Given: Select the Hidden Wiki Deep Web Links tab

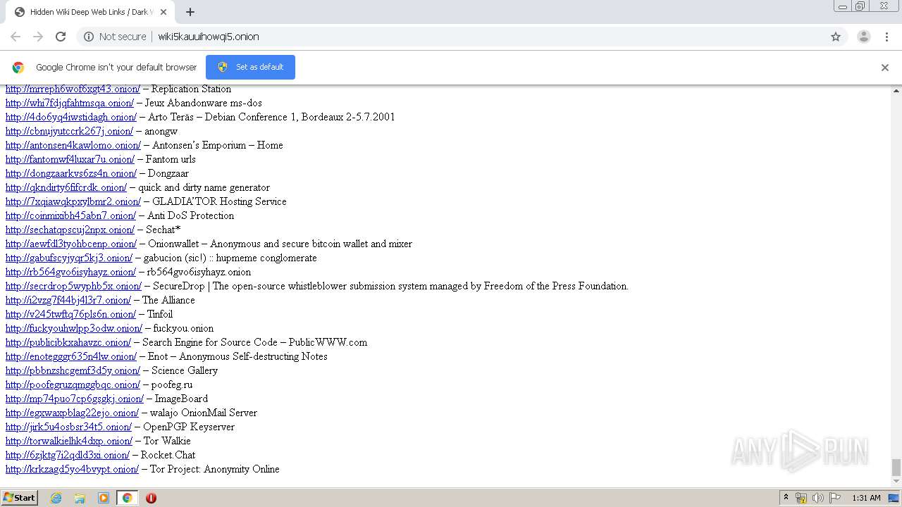Looking at the screenshot, I should (89, 12).
